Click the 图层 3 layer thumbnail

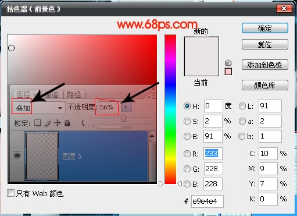click(42, 156)
